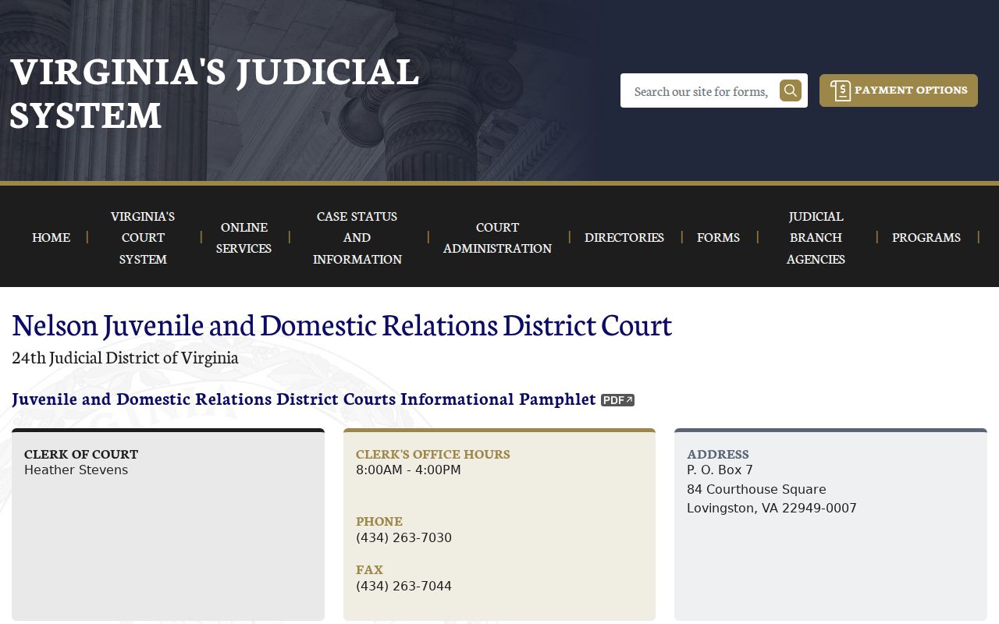Click the phone number (434) 263-7030
Image resolution: width=999 pixels, height=624 pixels.
[404, 538]
